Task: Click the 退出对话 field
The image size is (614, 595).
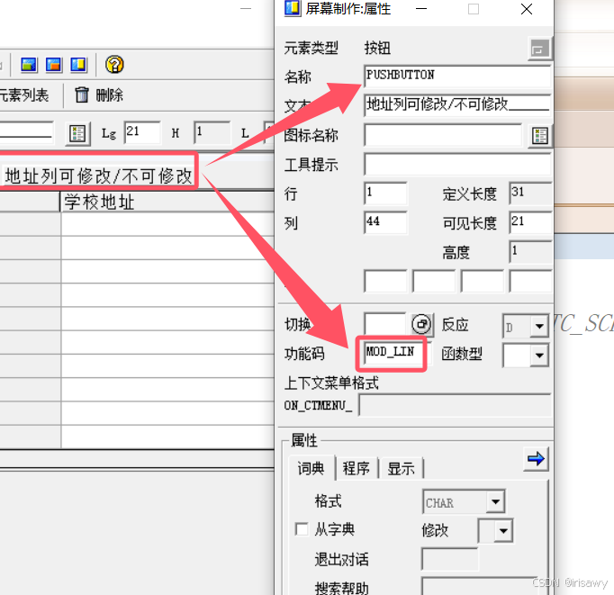Action: pyautogui.click(x=449, y=560)
